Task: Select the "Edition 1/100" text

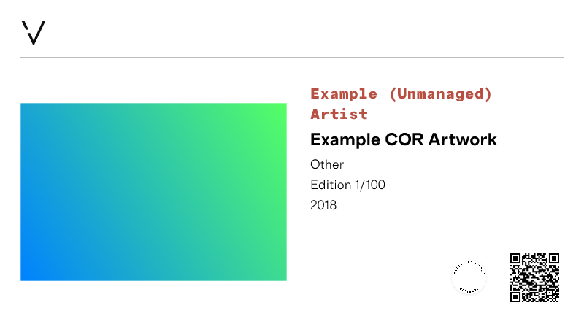Action: click(x=347, y=185)
